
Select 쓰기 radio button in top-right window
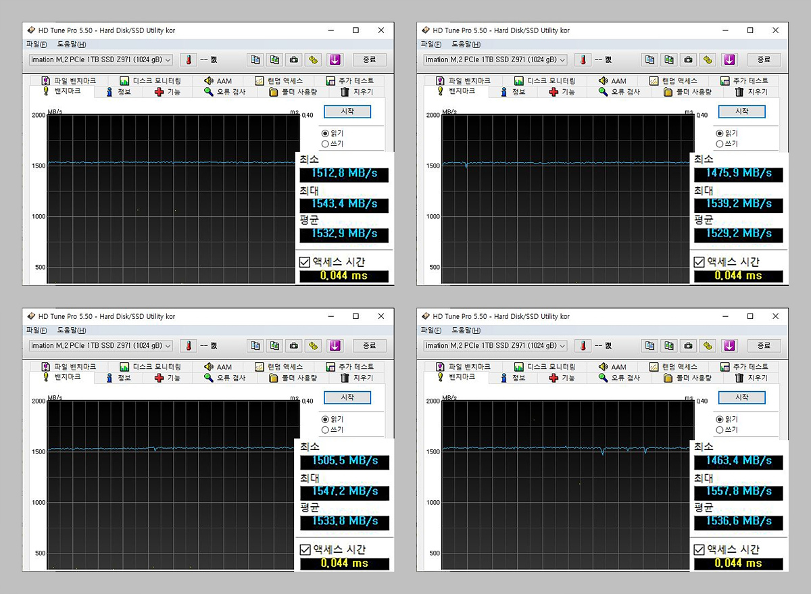tap(720, 143)
